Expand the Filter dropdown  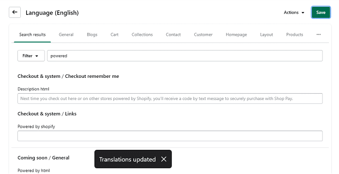pos(31,56)
